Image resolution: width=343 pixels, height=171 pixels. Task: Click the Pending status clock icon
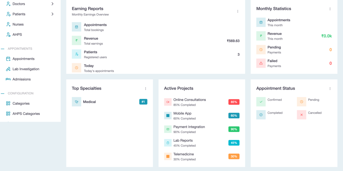point(301,102)
